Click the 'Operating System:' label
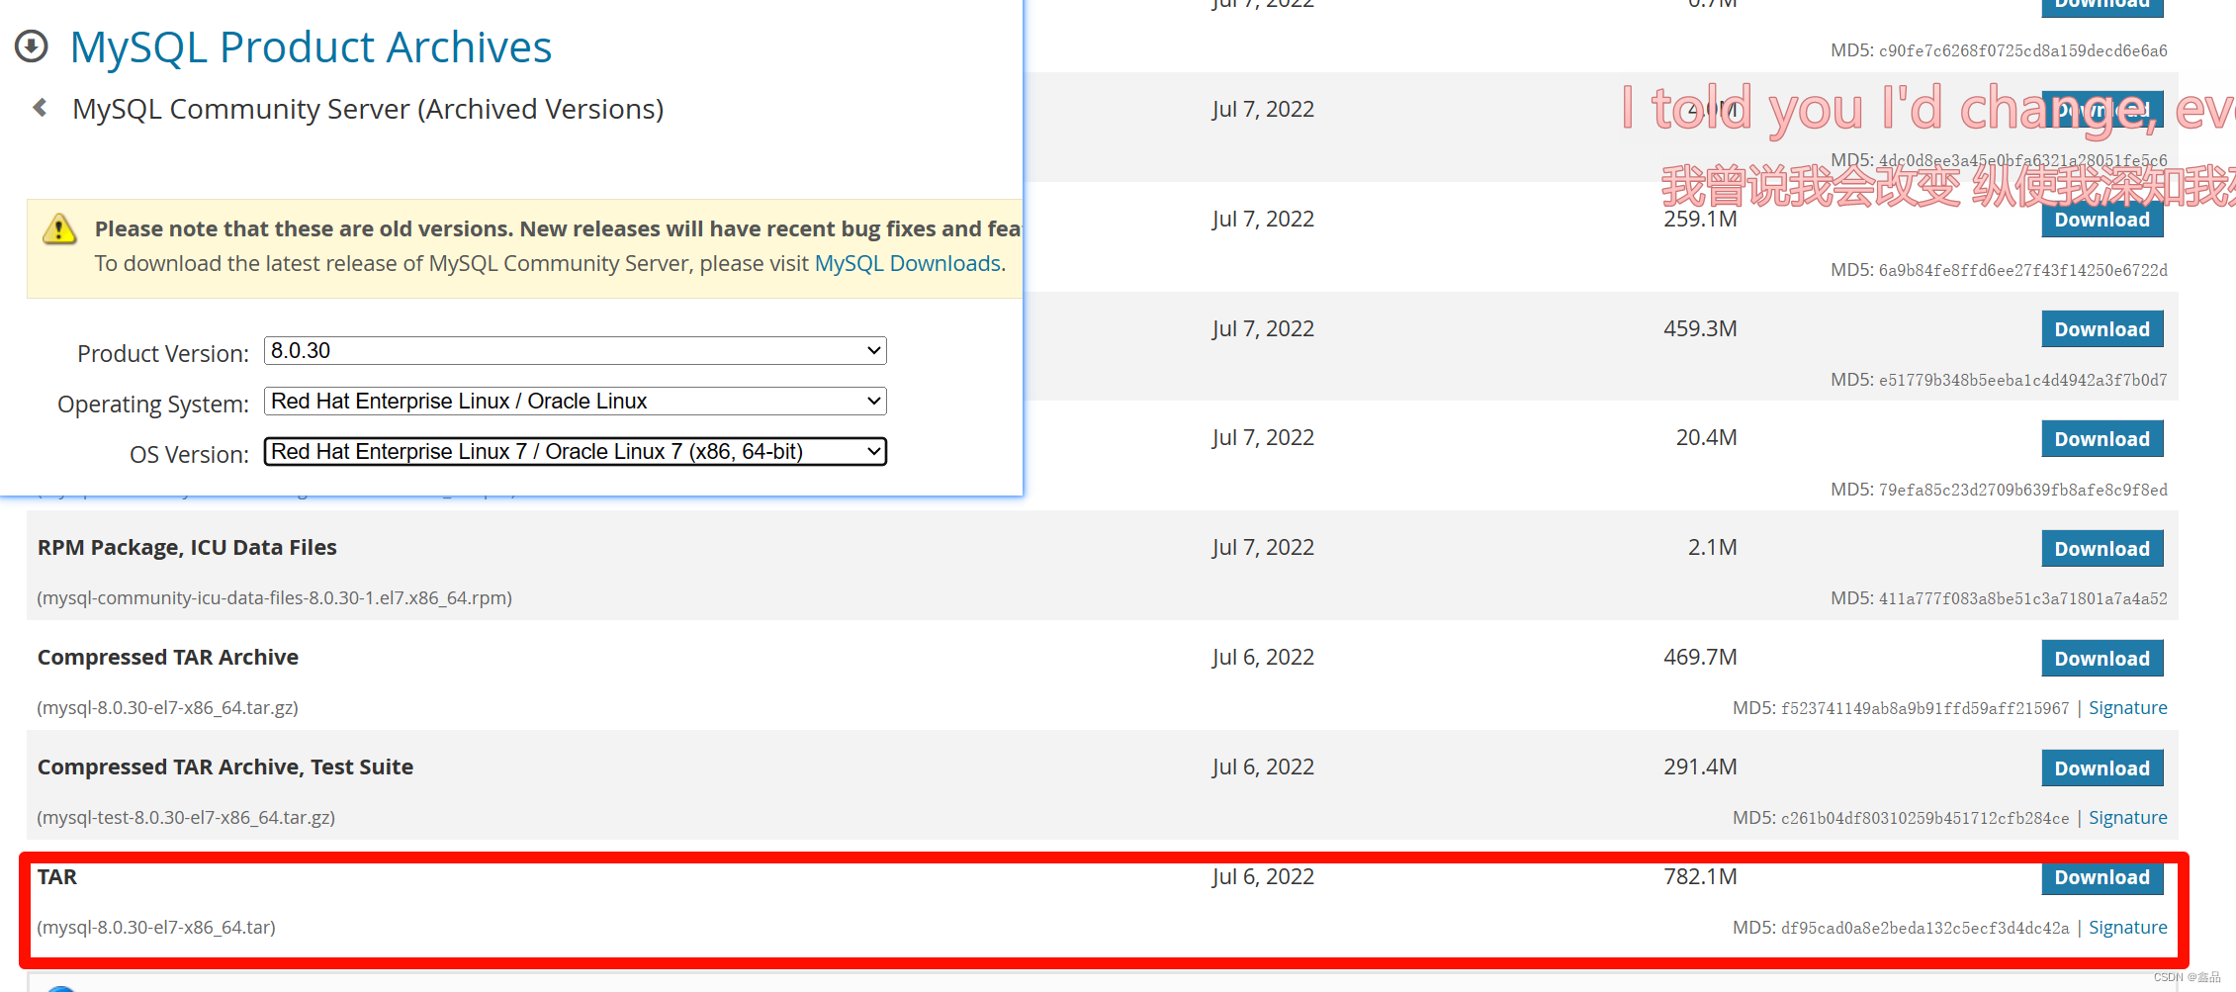The width and height of the screenshot is (2236, 992). coord(153,405)
